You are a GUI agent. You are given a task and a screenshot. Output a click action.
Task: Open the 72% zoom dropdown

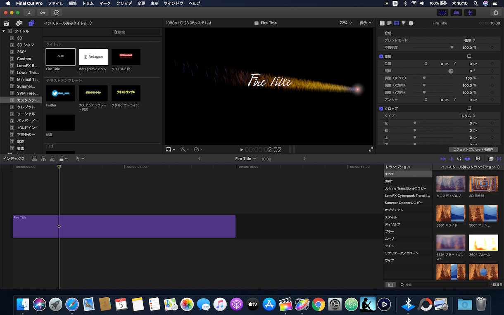(x=346, y=23)
